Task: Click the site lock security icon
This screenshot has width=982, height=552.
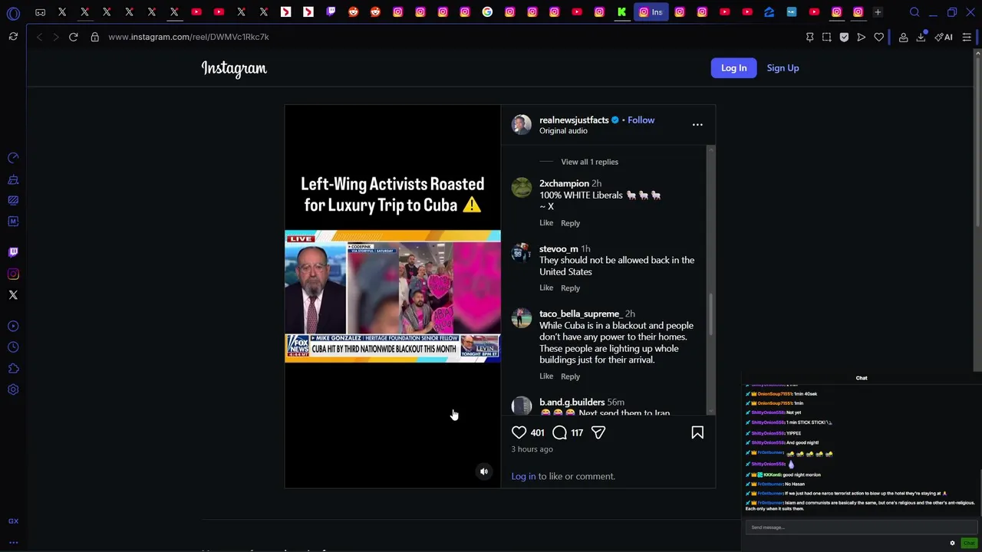Action: click(95, 37)
